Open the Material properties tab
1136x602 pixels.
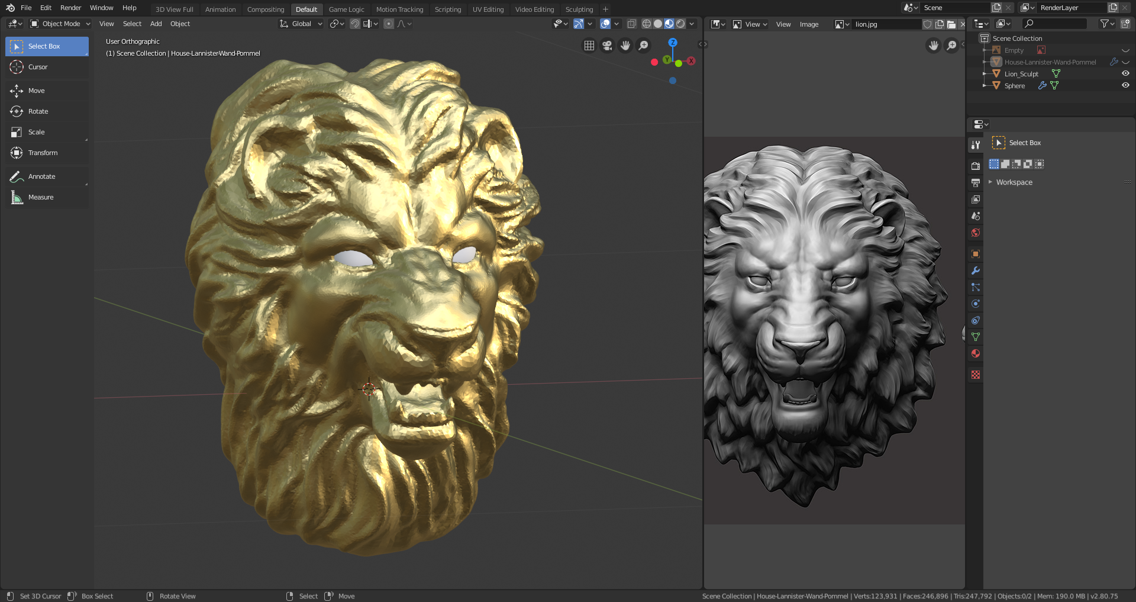[976, 353]
